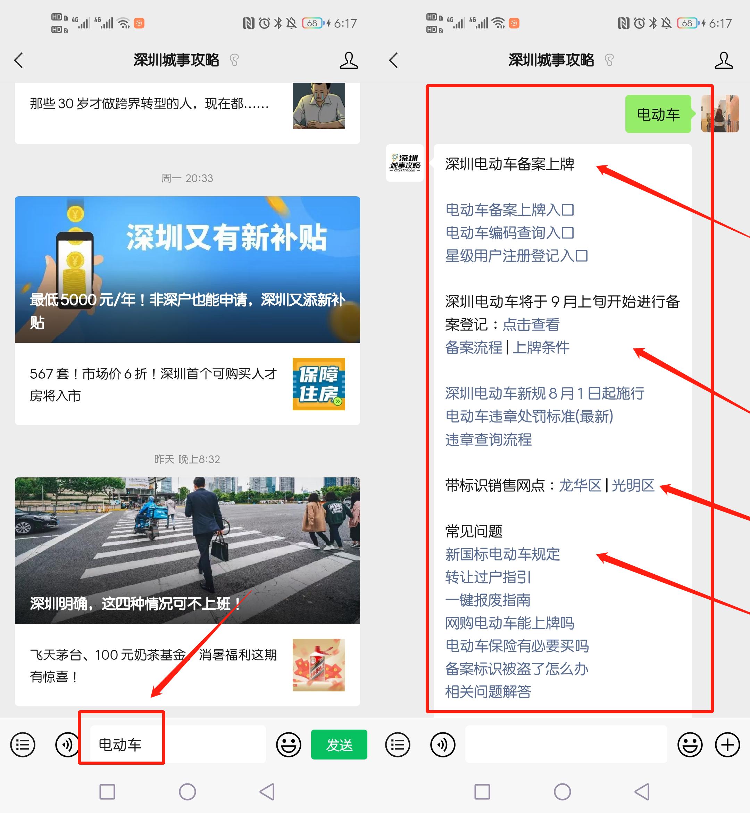The width and height of the screenshot is (750, 813).
Task: Switch to voice message input mode
Action: pos(67,744)
